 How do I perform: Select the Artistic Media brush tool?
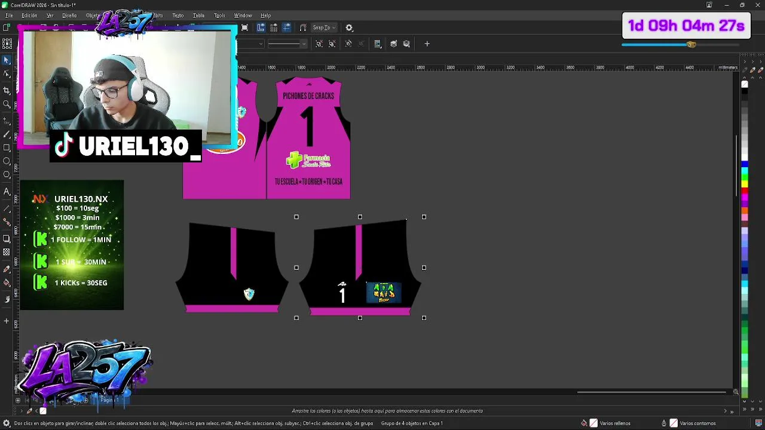[x=7, y=134]
